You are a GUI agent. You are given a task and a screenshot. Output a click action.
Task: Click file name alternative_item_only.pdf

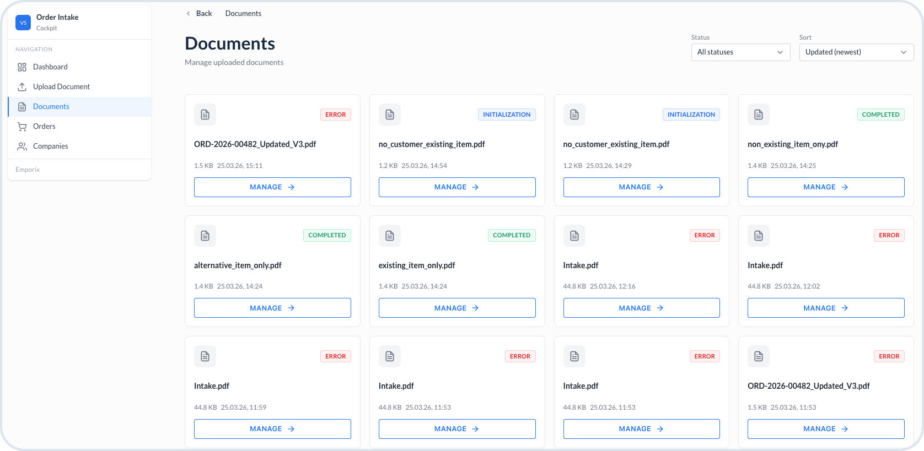(238, 265)
